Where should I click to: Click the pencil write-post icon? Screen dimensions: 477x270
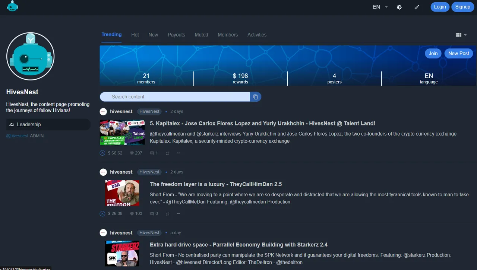click(417, 7)
